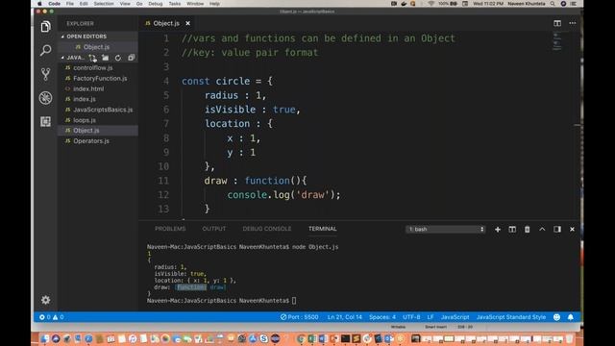Open the Window menu
The image size is (615, 346).
[x=195, y=4]
